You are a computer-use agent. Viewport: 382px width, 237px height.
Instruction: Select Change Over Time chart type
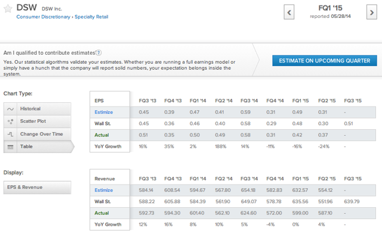pyautogui.click(x=37, y=134)
